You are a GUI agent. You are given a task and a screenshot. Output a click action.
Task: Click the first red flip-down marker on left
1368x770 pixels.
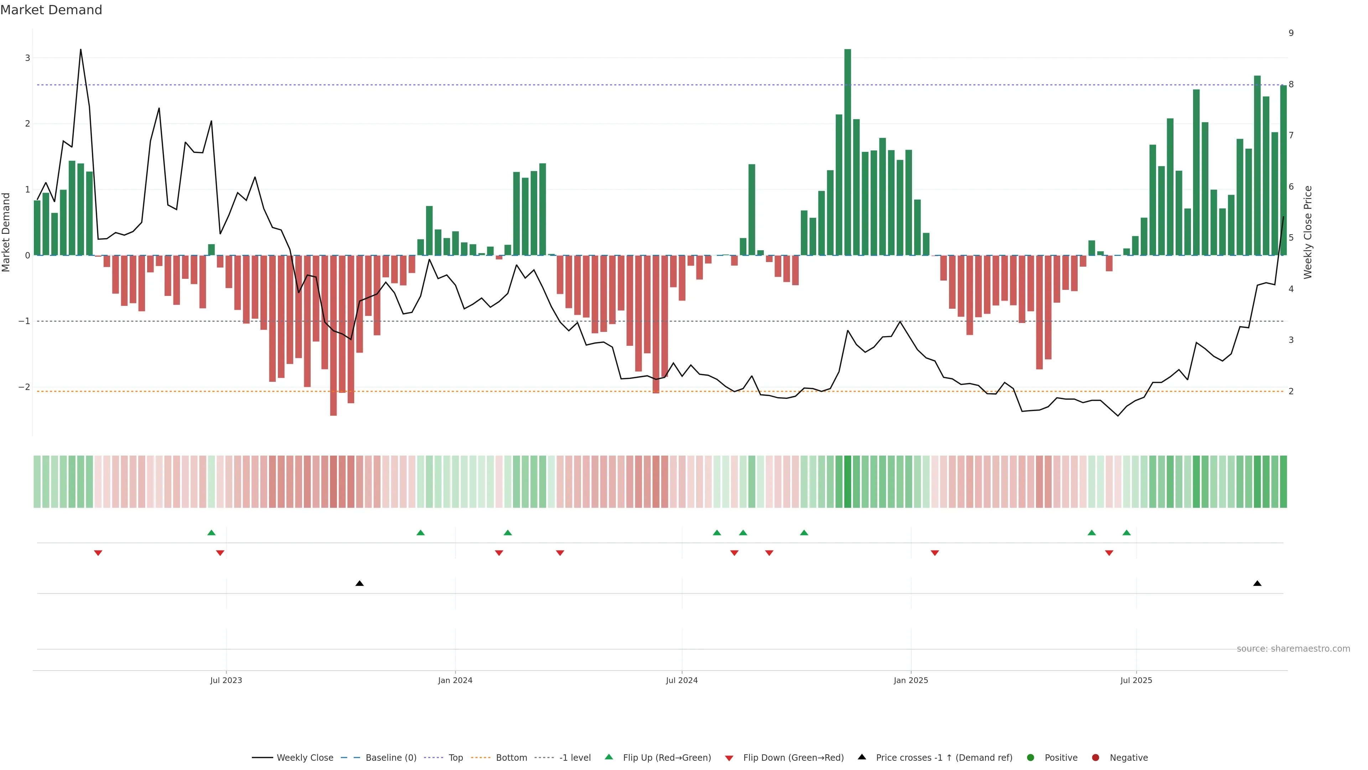tap(98, 553)
